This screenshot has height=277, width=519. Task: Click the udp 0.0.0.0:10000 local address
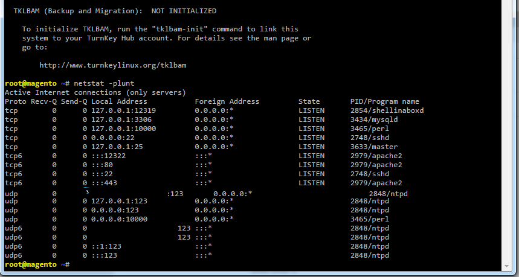point(119,219)
